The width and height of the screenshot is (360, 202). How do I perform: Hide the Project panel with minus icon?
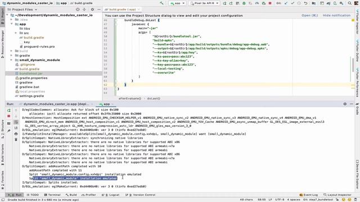click(99, 10)
